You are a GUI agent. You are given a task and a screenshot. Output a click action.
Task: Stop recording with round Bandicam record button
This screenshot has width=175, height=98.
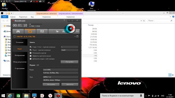point(71,29)
